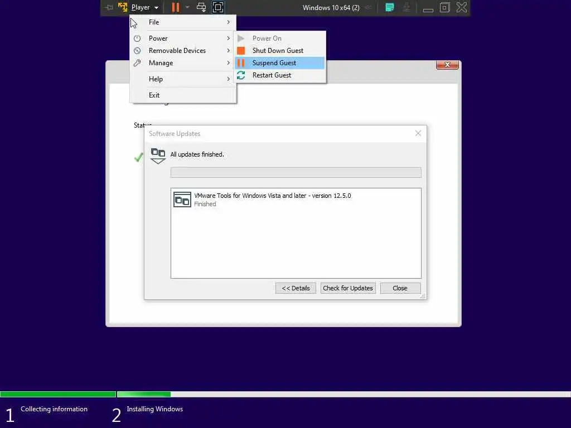
Task: Minimize the VMware Player toolbar window
Action: point(428,10)
